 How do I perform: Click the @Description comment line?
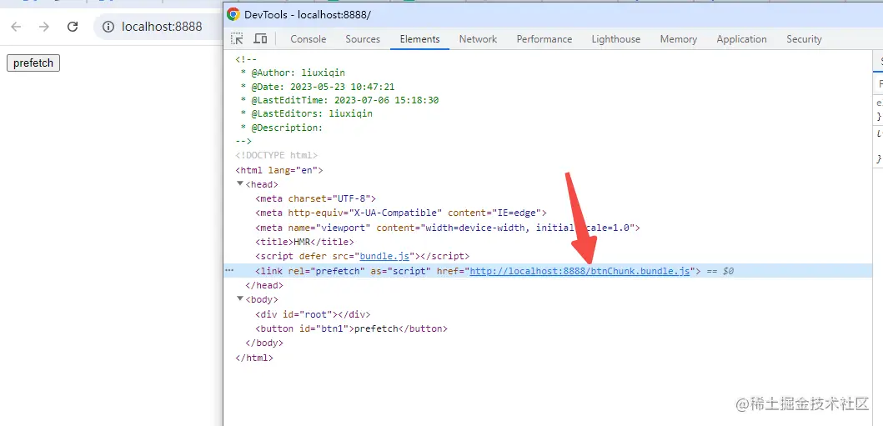click(282, 128)
